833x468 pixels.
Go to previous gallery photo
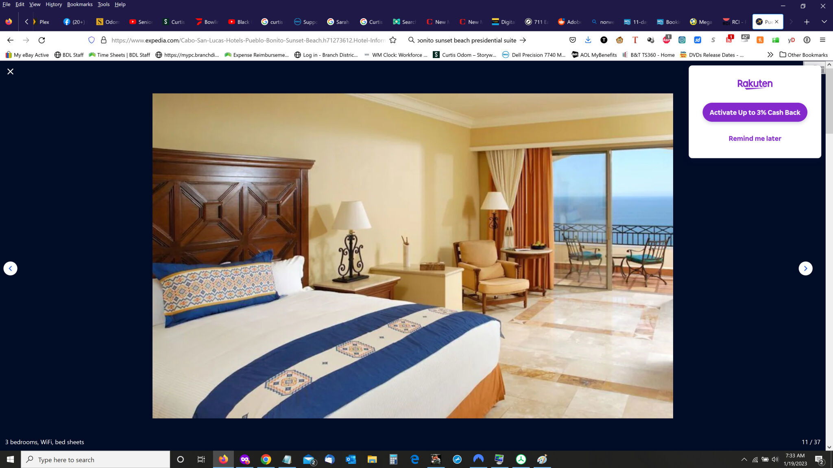11,269
